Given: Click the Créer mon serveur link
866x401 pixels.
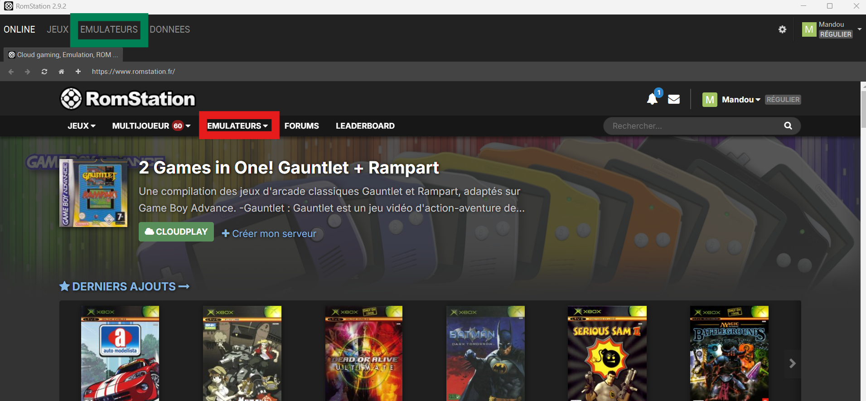Looking at the screenshot, I should pyautogui.click(x=269, y=234).
